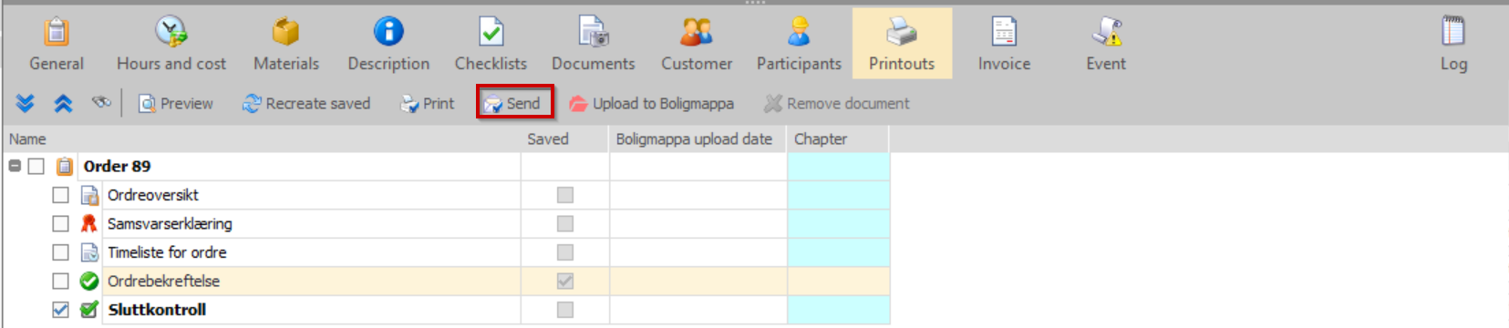Go to the Description tab

click(x=388, y=44)
